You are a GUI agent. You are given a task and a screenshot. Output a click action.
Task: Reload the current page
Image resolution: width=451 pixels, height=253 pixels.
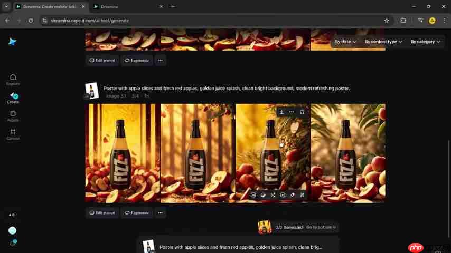(31, 21)
